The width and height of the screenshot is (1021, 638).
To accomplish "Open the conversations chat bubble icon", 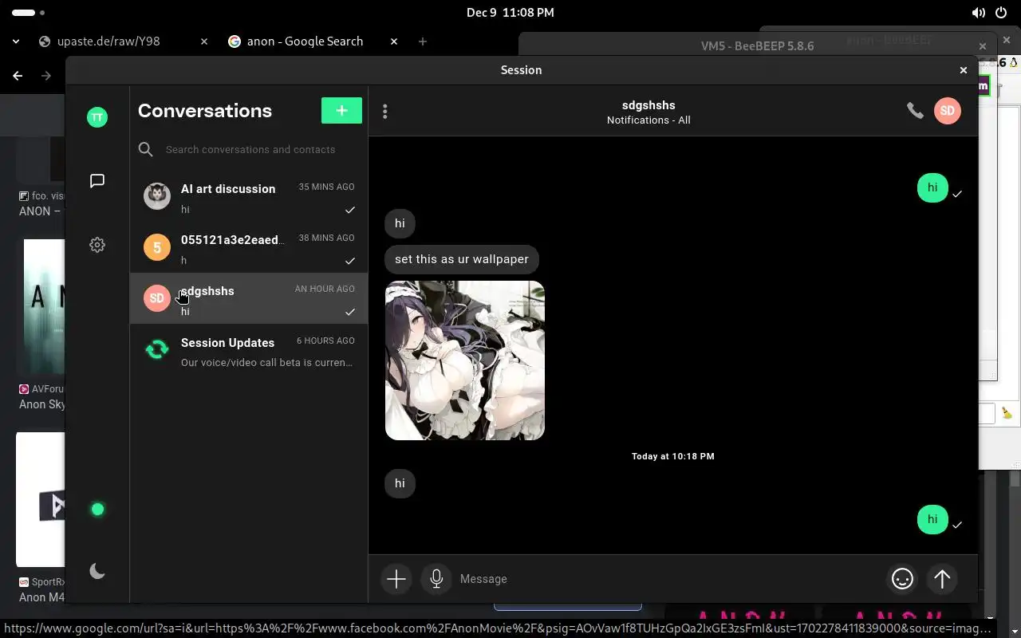I will pyautogui.click(x=97, y=181).
